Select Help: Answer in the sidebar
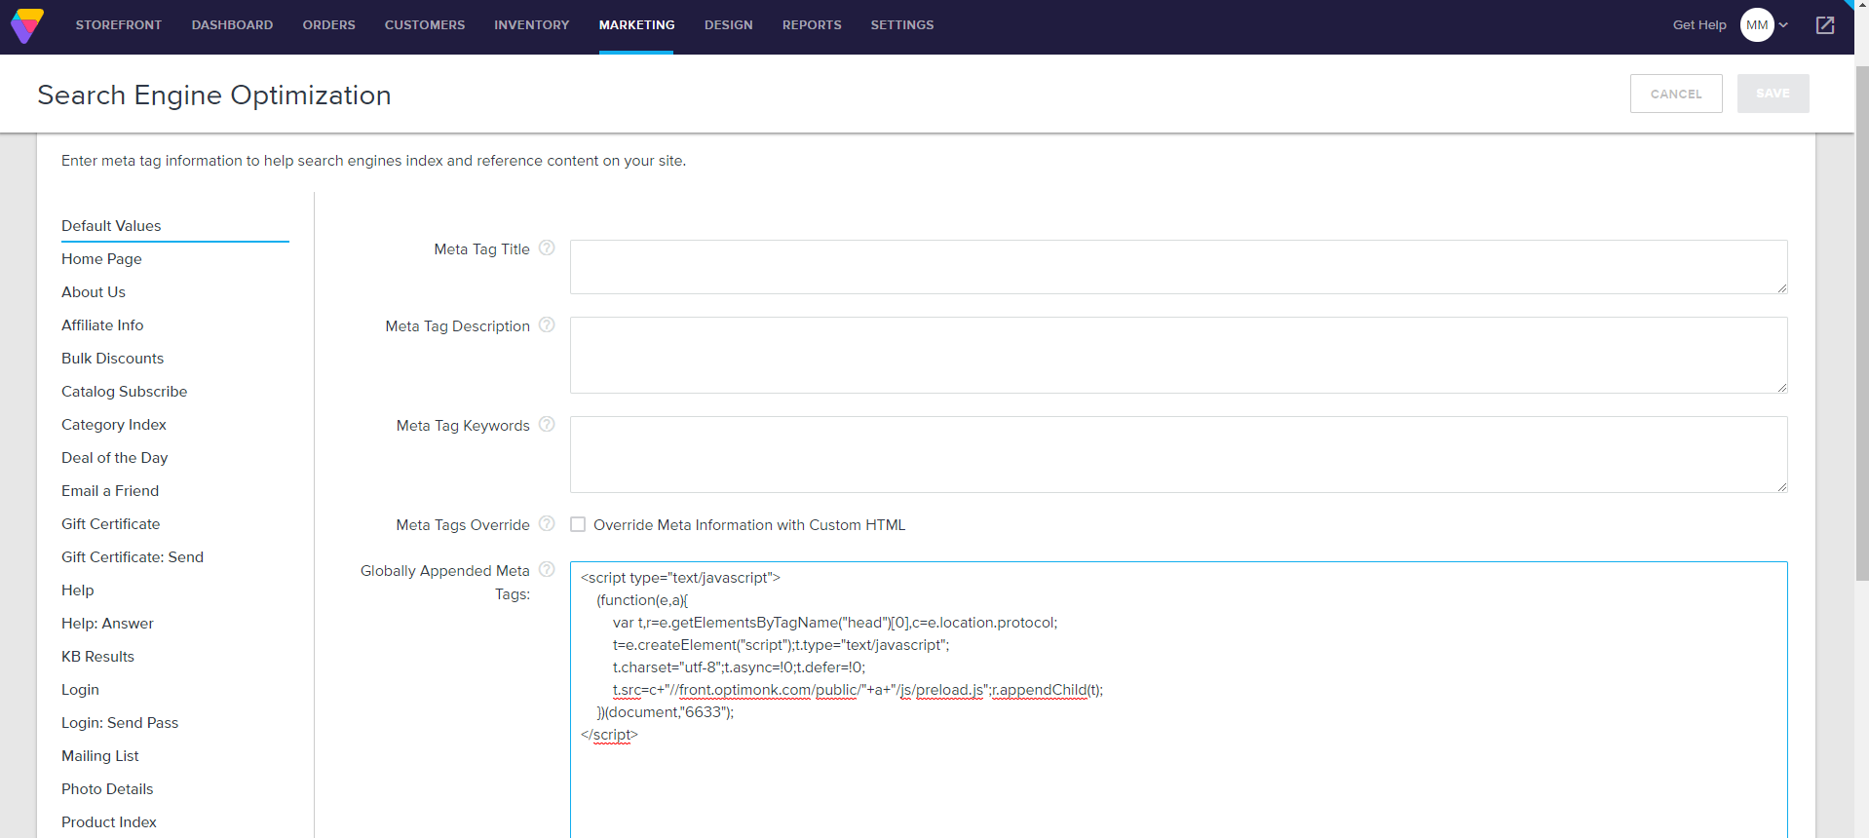The width and height of the screenshot is (1869, 838). point(107,624)
